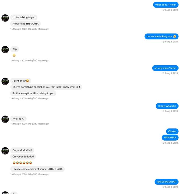Click the blue "Chakra" bubble
This screenshot has height=194, width=180.
click(172, 131)
